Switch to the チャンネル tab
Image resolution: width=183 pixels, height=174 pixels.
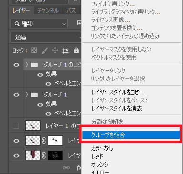click(x=48, y=10)
